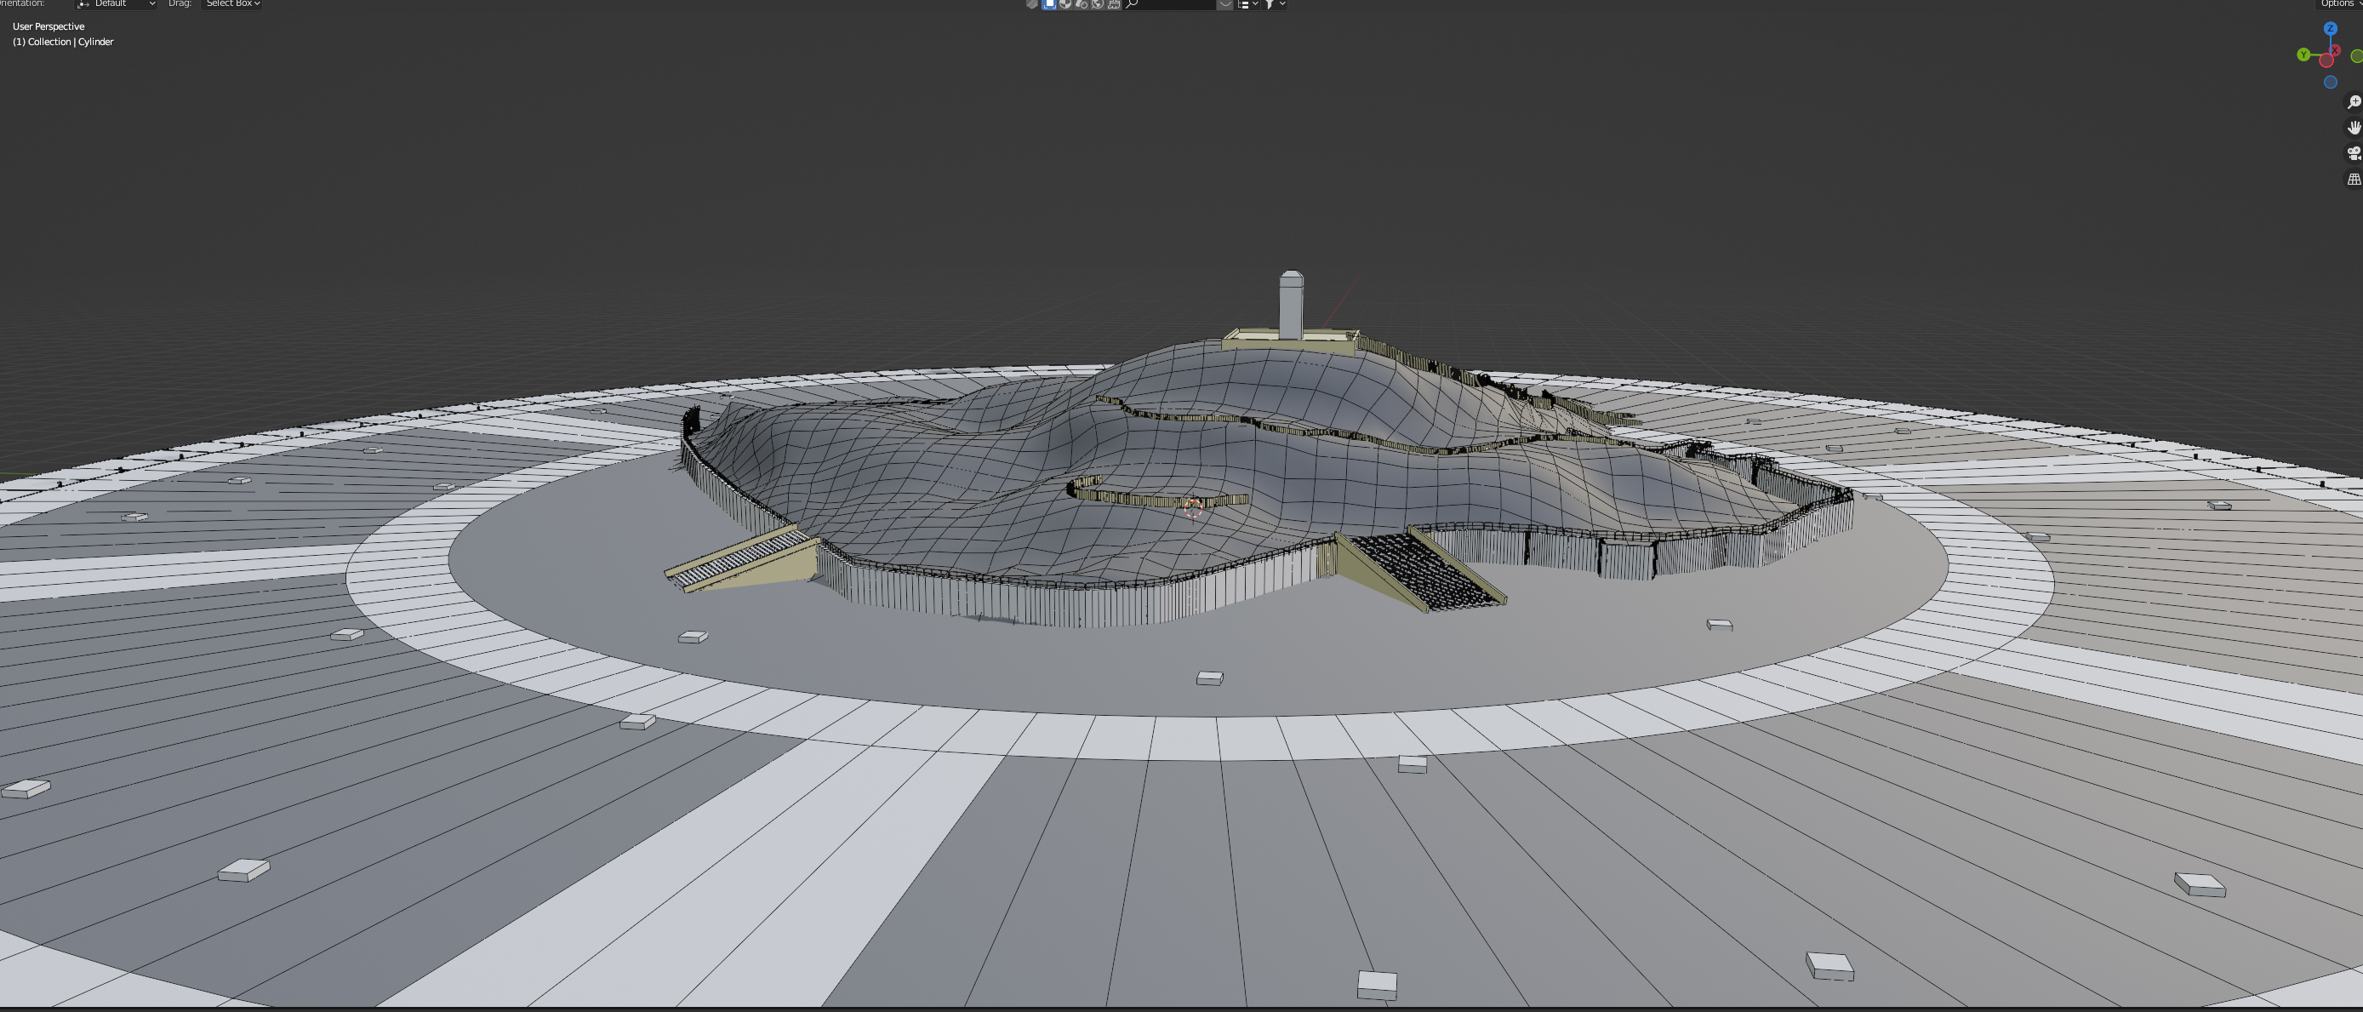Viewport: 2363px width, 1012px height.
Task: Switch to Wireframe shading mode
Action: (x=1050, y=4)
